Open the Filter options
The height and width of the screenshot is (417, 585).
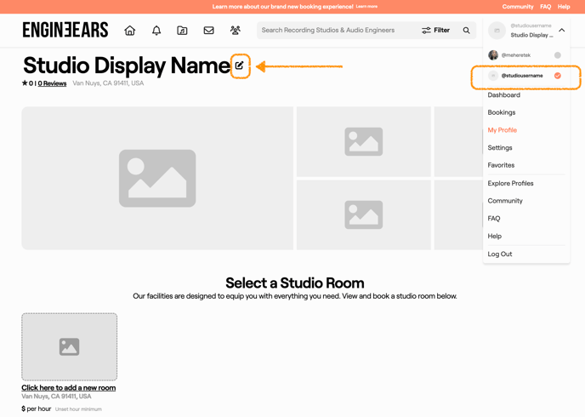pos(435,31)
